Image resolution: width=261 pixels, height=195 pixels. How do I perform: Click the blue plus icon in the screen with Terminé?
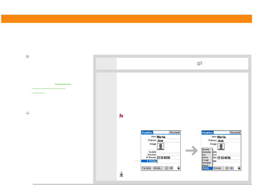171,168
